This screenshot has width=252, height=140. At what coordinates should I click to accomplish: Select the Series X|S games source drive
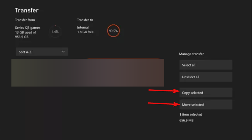coord(28,28)
